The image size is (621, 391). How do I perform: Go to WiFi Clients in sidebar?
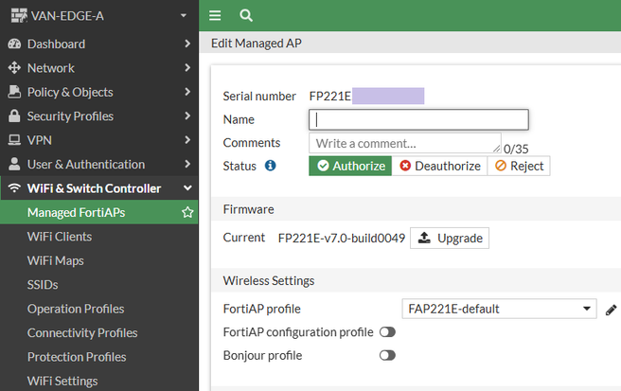click(x=60, y=237)
